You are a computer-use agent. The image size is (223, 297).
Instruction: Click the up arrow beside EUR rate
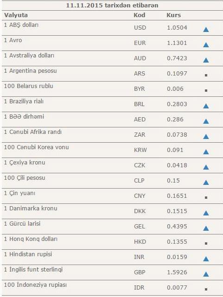pos(206,45)
